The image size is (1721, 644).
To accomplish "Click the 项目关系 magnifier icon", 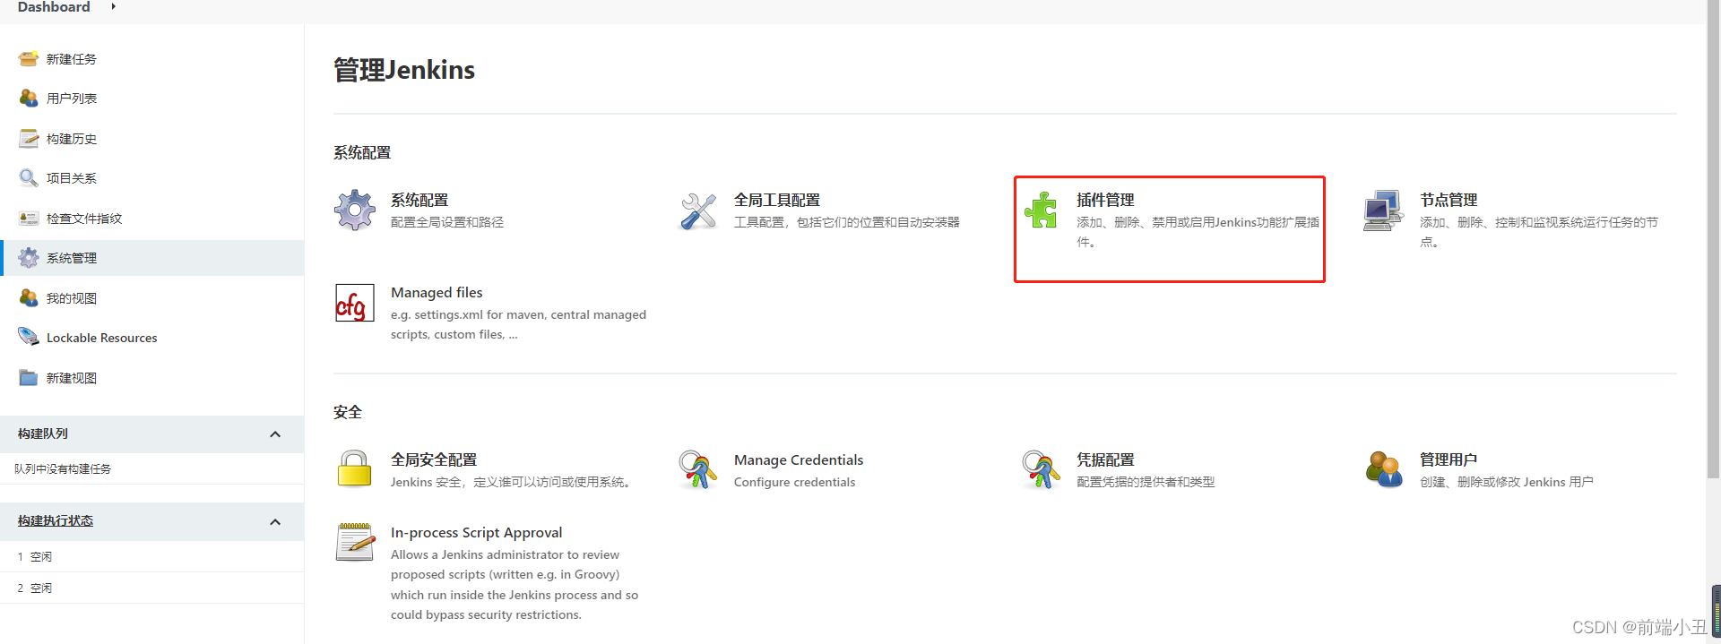I will coord(29,178).
